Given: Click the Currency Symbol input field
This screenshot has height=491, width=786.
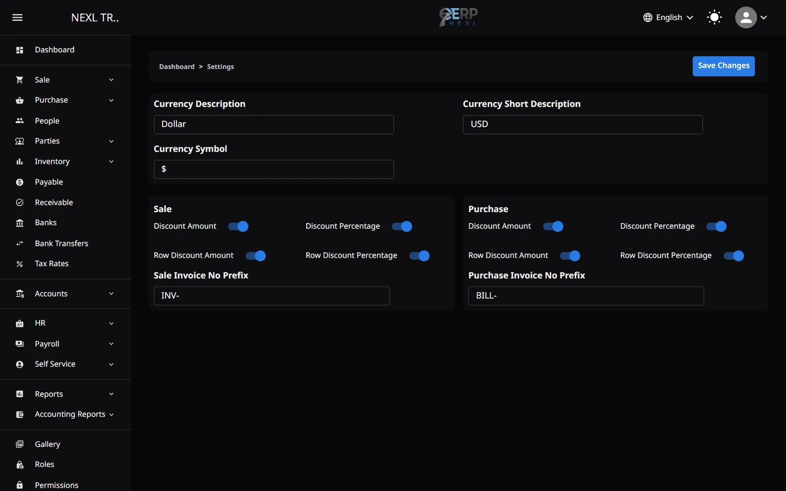Looking at the screenshot, I should (x=274, y=169).
